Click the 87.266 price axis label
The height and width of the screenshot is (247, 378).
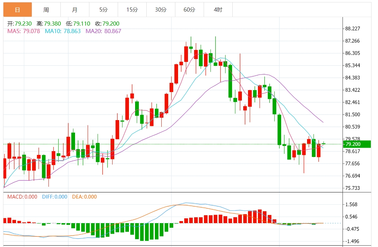pyautogui.click(x=353, y=41)
